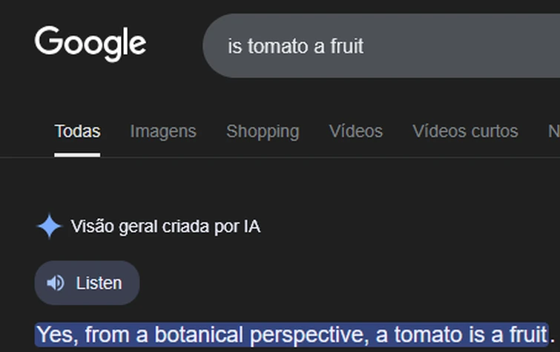Open the Shopping tab
Image resolution: width=560 pixels, height=352 pixels.
(263, 132)
